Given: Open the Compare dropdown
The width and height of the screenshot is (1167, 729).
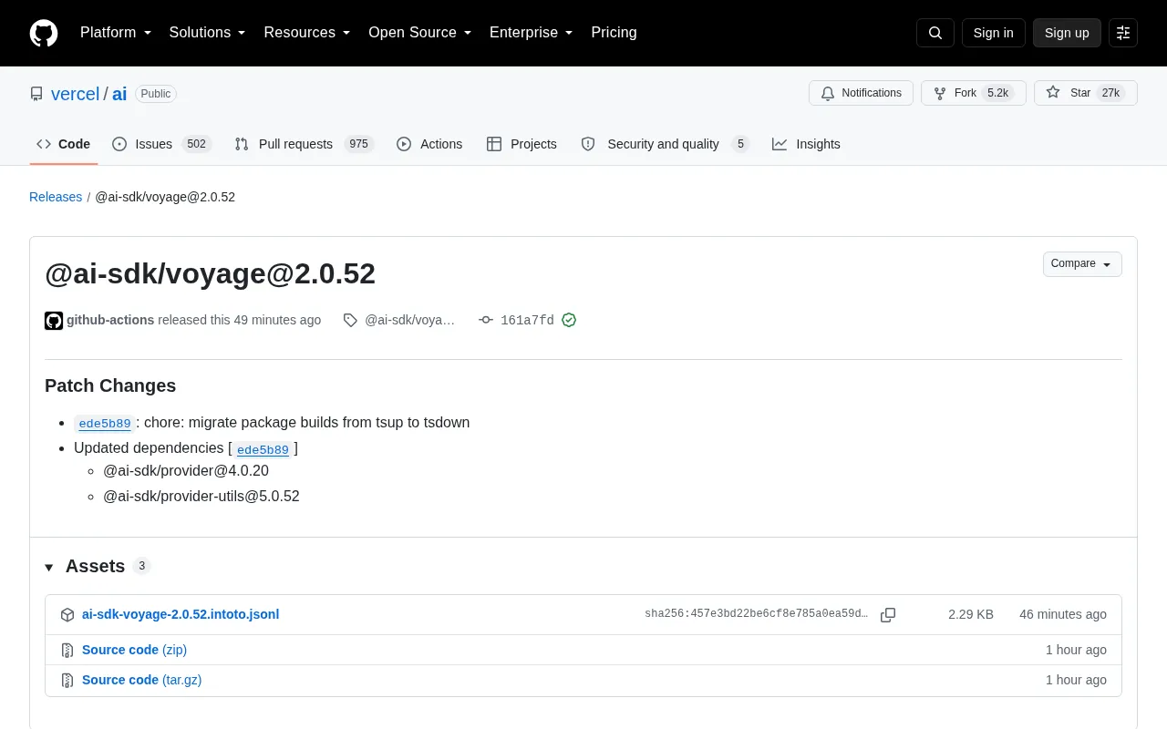Looking at the screenshot, I should pyautogui.click(x=1082, y=264).
